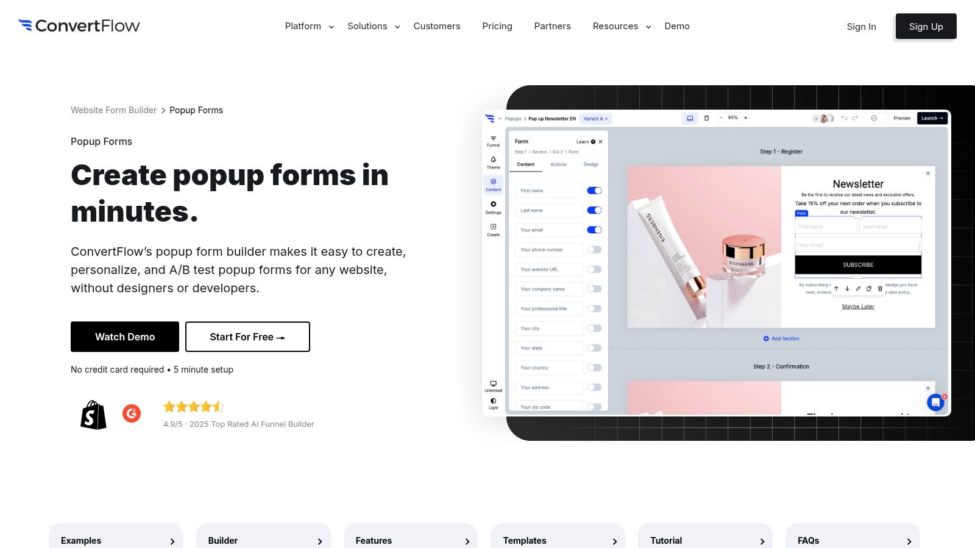Screen dimensions: 975x548
Task: Click the checkmark status icon in toolbar
Action: click(x=874, y=118)
